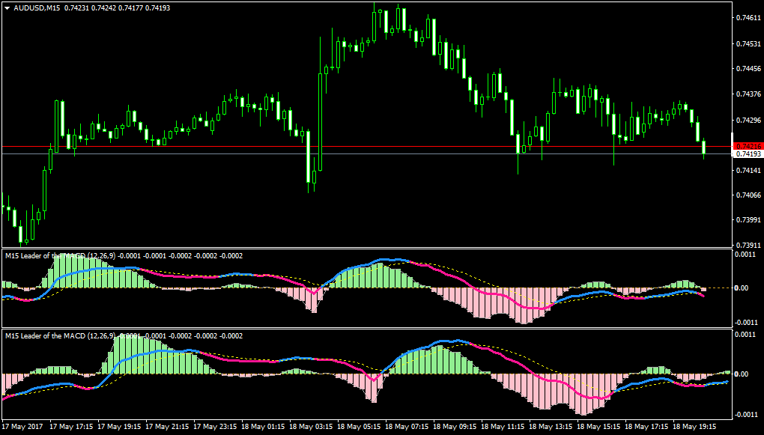This screenshot has width=764, height=435.
Task: Click the -0.0011 scale value in lower indicator
Action: point(746,415)
